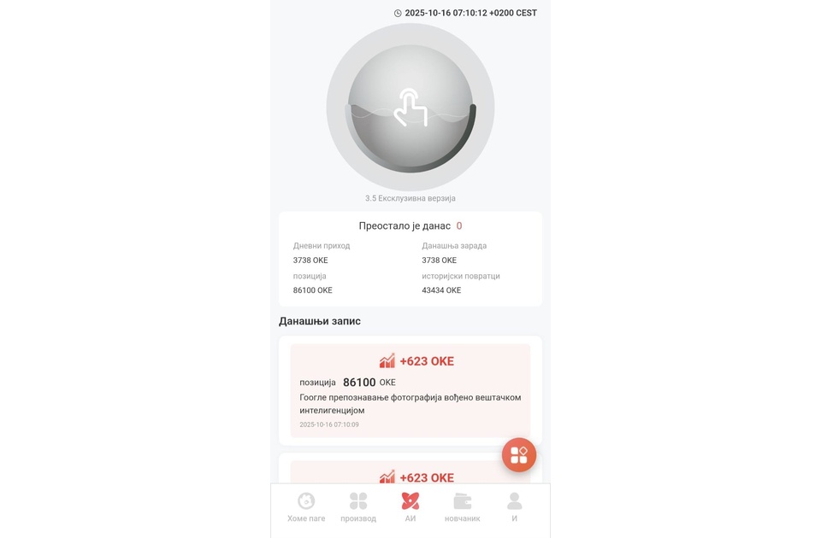Select the red АИ navigation icon

(x=410, y=501)
